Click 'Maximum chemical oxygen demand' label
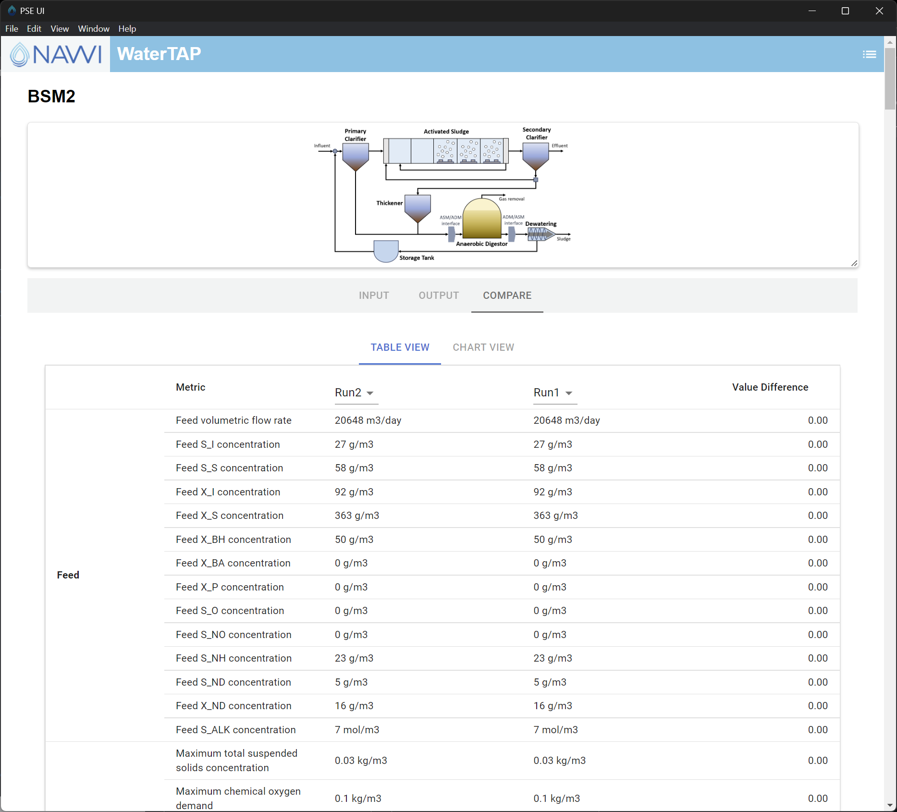897x812 pixels. (x=238, y=799)
